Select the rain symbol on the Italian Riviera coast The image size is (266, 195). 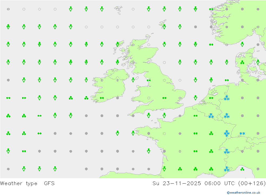click(242, 169)
